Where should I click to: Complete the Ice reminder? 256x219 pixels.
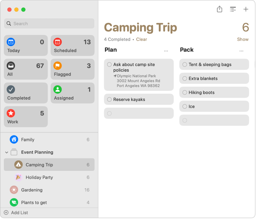pos(185,106)
